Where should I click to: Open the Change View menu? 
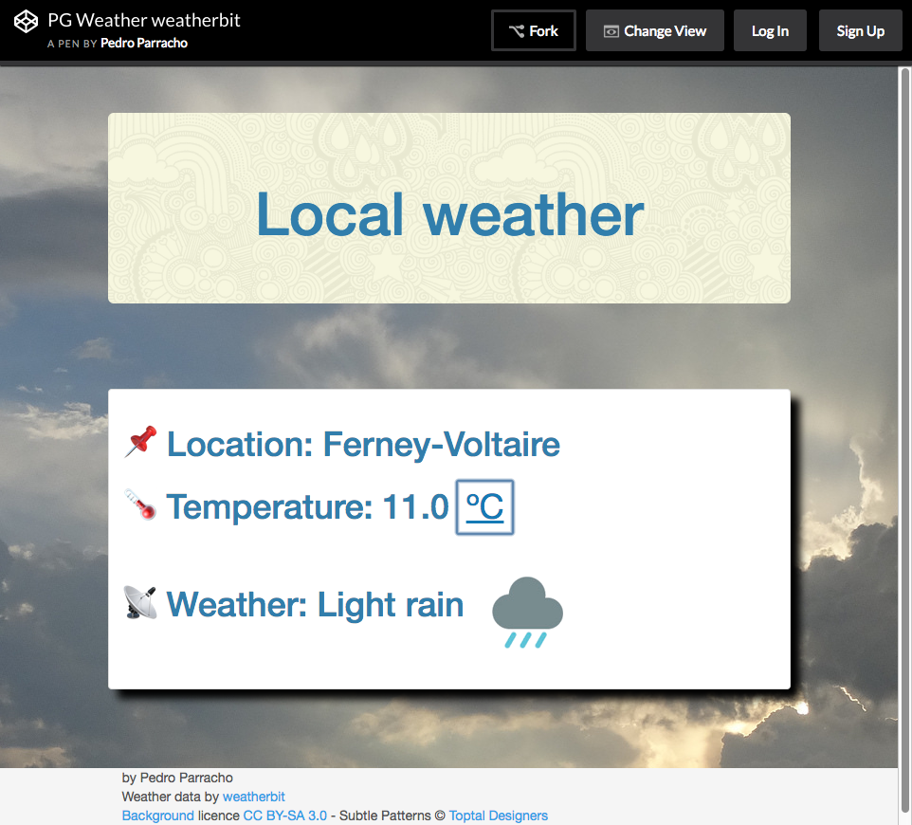click(654, 30)
